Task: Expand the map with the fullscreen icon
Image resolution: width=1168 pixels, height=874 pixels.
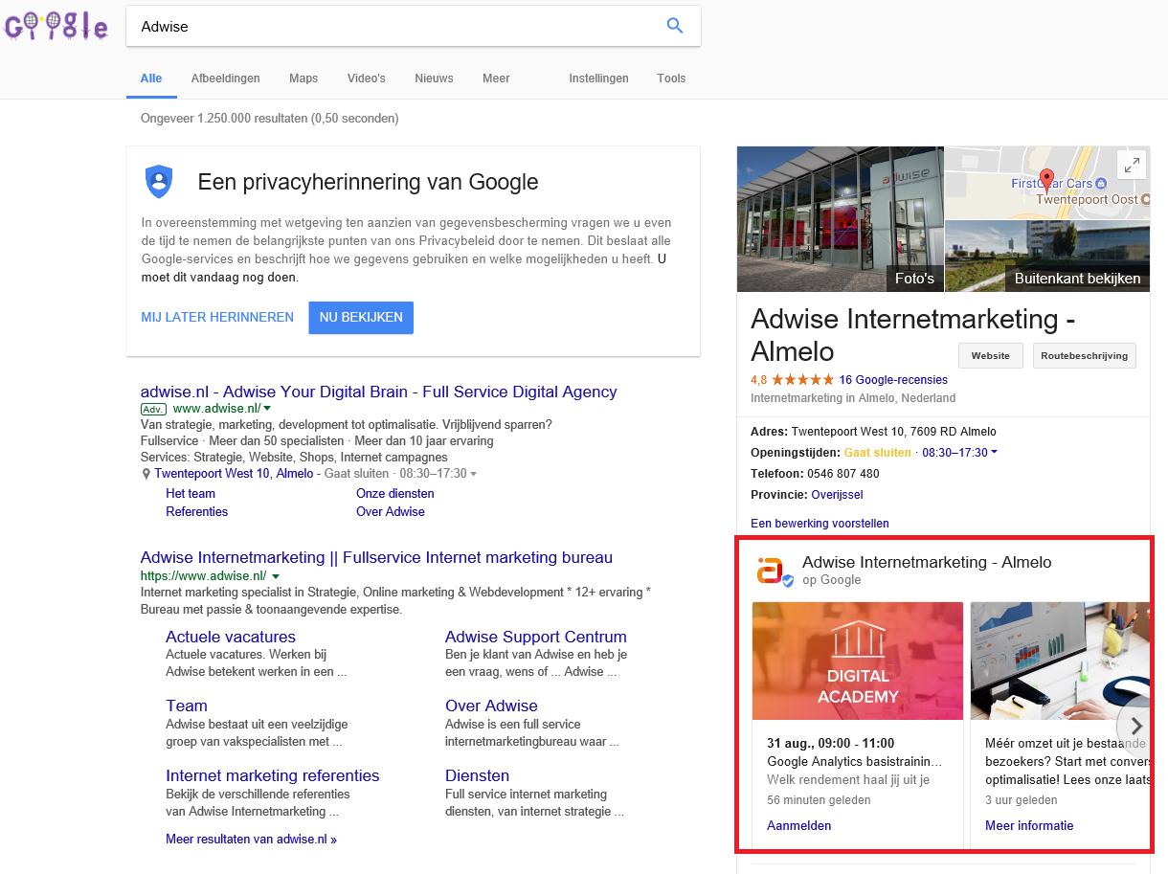Action: pyautogui.click(x=1132, y=165)
